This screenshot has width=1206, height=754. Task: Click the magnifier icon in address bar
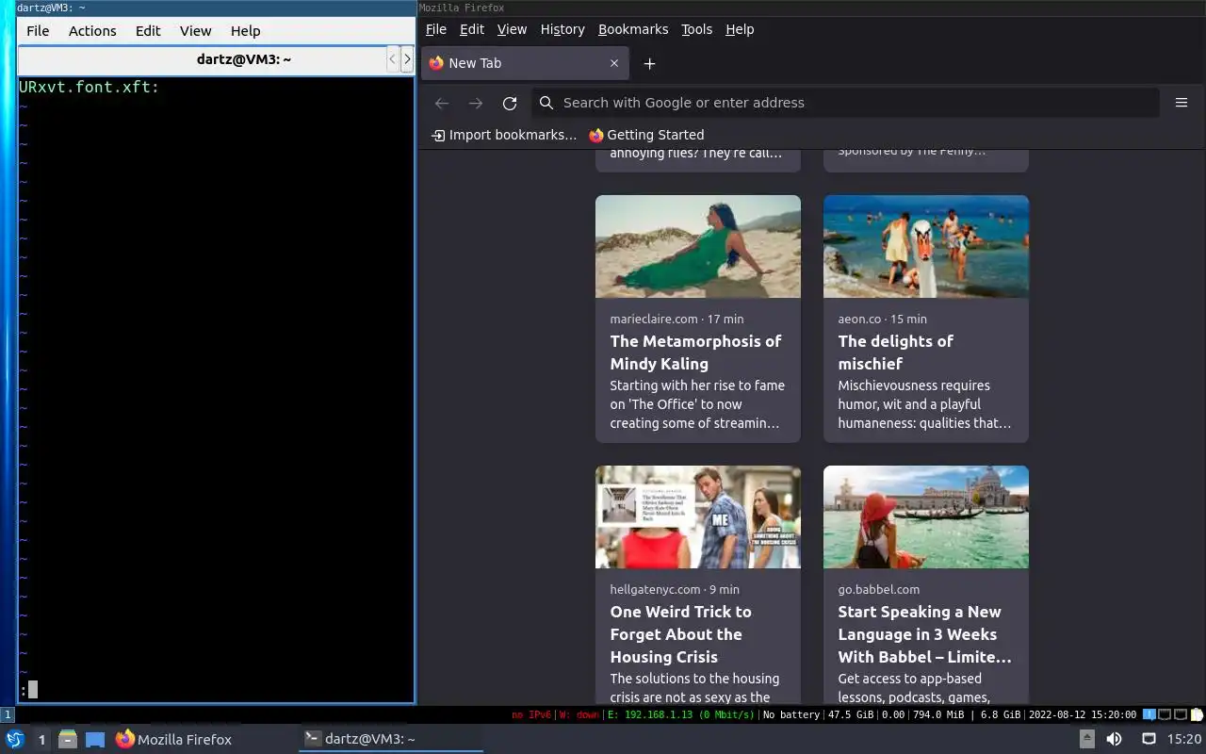pyautogui.click(x=546, y=103)
